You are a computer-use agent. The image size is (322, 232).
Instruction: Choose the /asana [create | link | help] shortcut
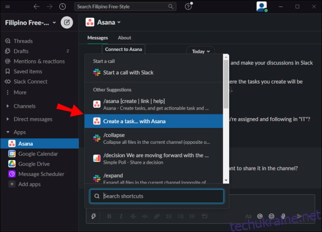pos(154,104)
